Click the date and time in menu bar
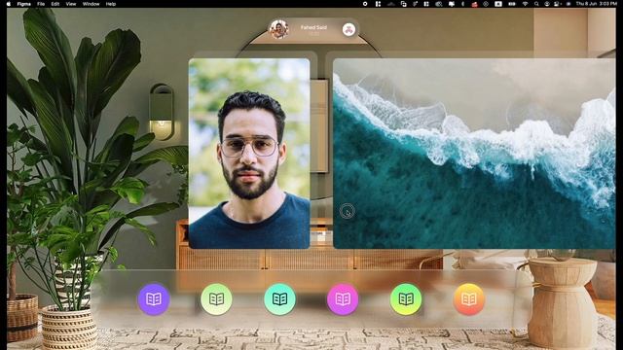 pyautogui.click(x=597, y=4)
